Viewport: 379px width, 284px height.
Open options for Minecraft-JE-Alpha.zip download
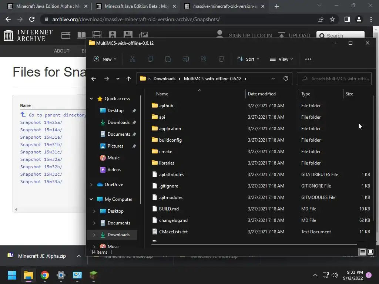tap(79, 256)
